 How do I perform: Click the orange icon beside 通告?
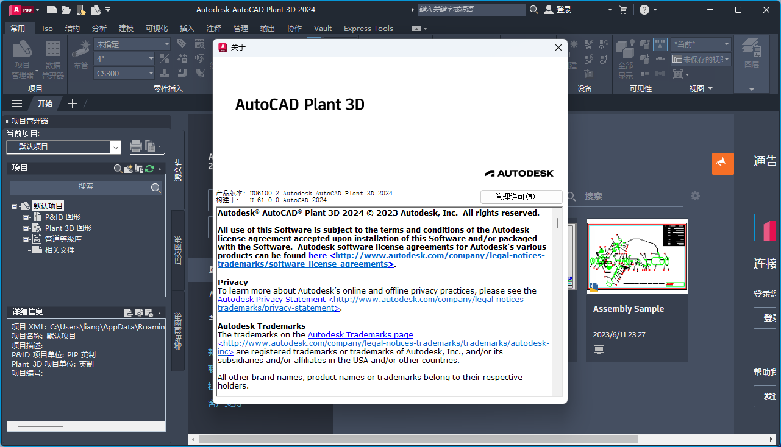[x=722, y=163]
